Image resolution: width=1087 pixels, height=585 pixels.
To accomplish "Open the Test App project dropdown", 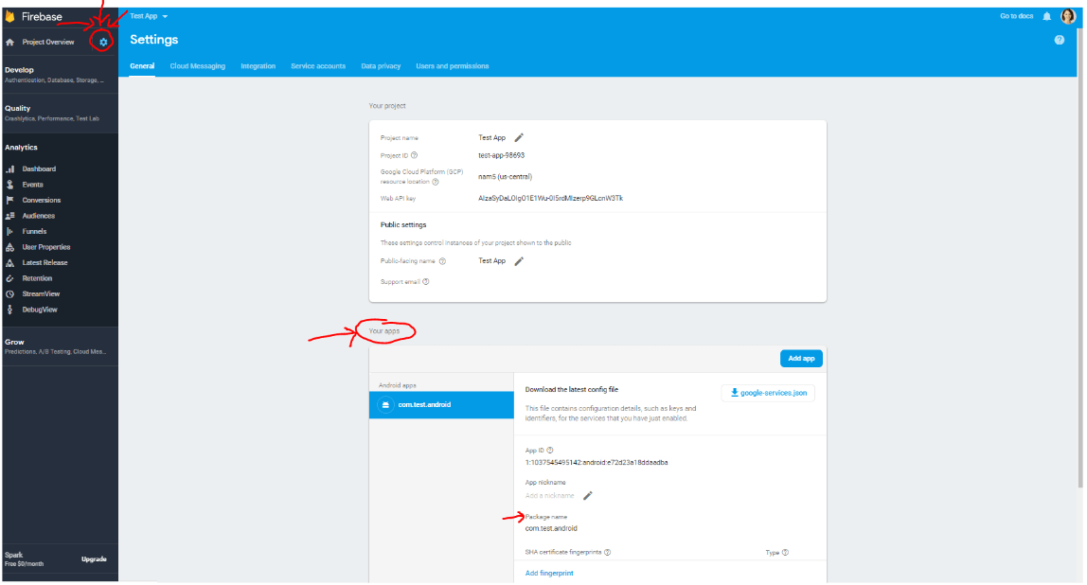I will pos(149,16).
